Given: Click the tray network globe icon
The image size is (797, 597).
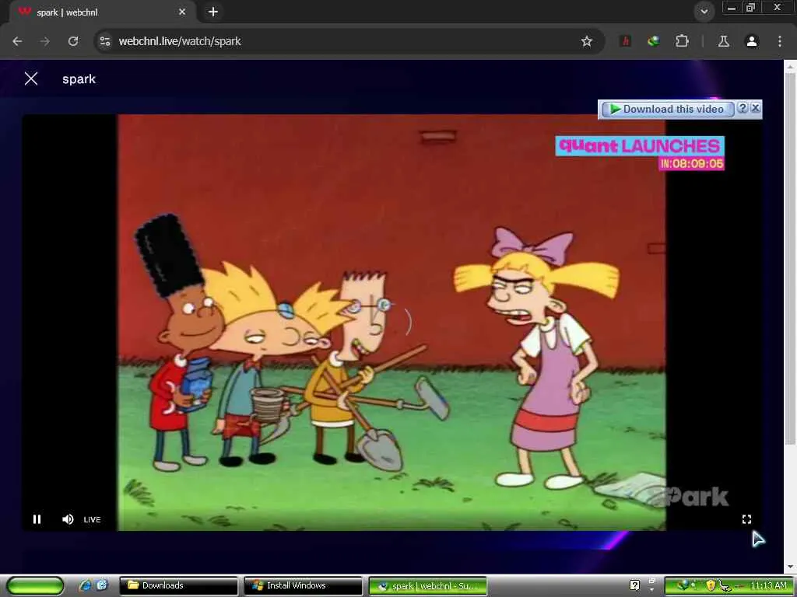Looking at the screenshot, I should pos(683,585).
